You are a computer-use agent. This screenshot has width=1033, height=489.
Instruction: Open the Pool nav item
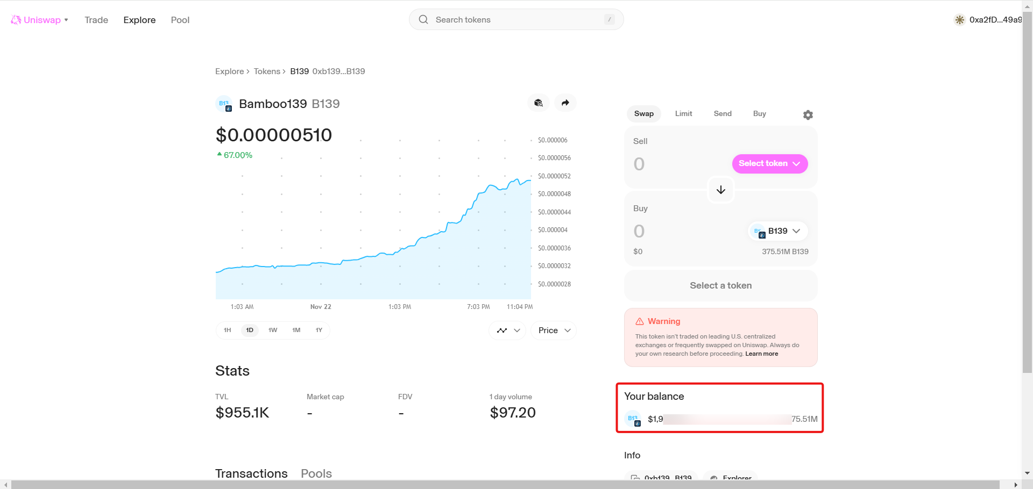point(180,20)
